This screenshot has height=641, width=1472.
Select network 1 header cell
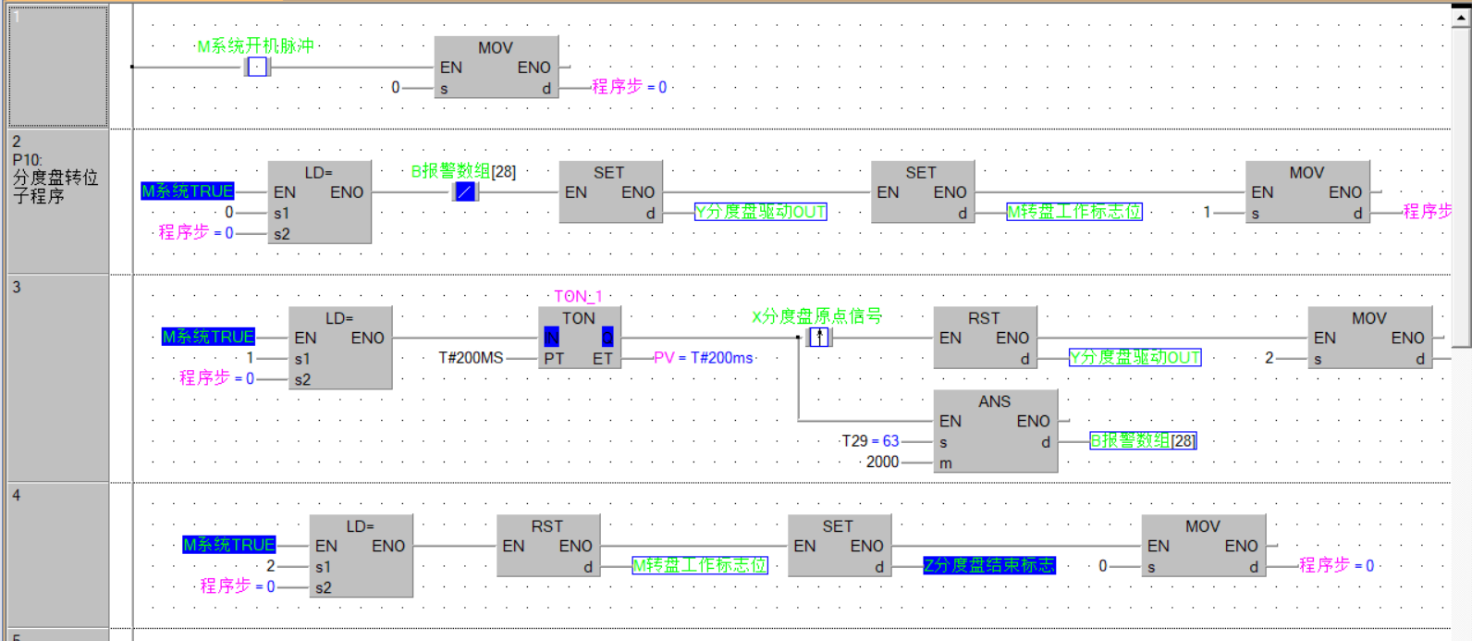pos(57,67)
